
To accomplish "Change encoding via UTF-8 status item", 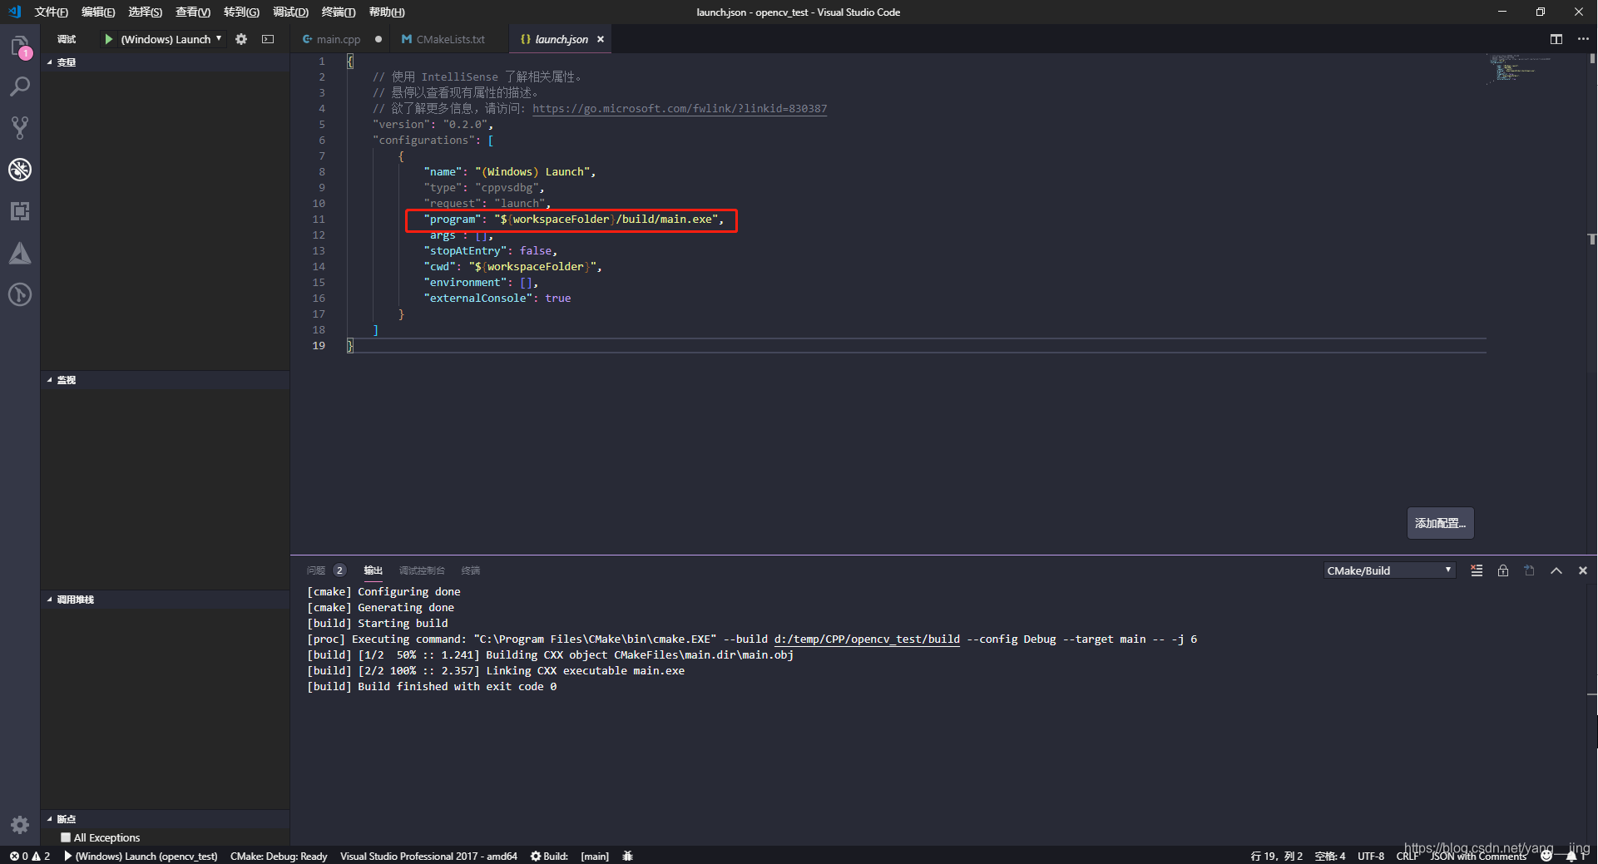I will (x=1371, y=856).
